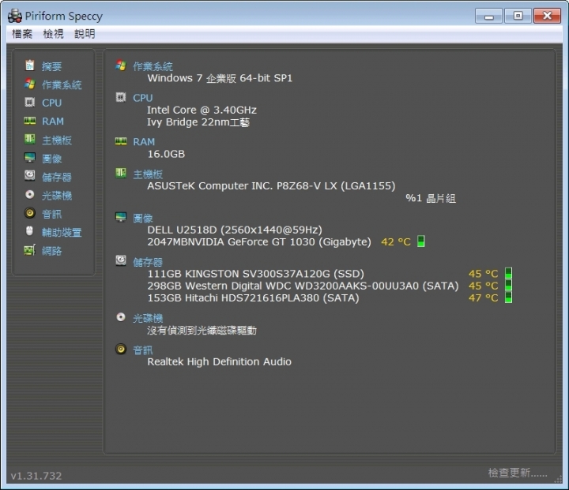Image resolution: width=569 pixels, height=490 pixels.
Task: Click the memory icon beside RAM heading in summary
Action: (x=121, y=141)
